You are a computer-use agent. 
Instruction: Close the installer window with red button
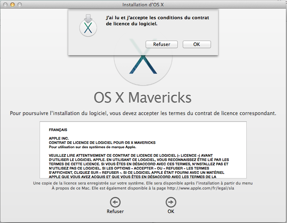pyautogui.click(x=5, y=5)
